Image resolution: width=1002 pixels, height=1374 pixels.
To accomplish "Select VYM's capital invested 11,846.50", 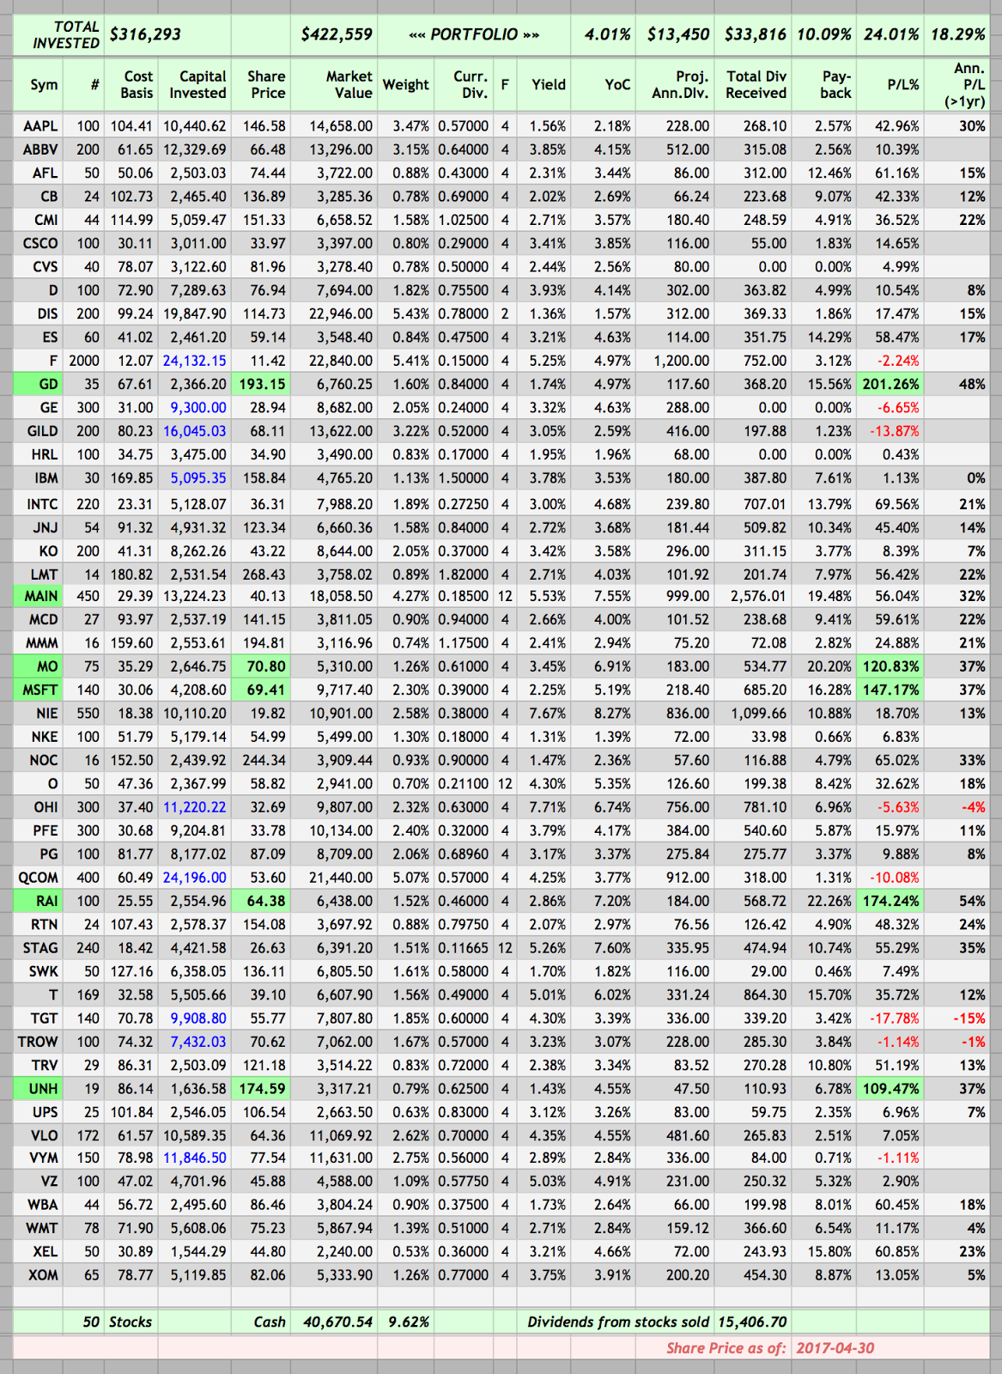I will click(194, 1158).
